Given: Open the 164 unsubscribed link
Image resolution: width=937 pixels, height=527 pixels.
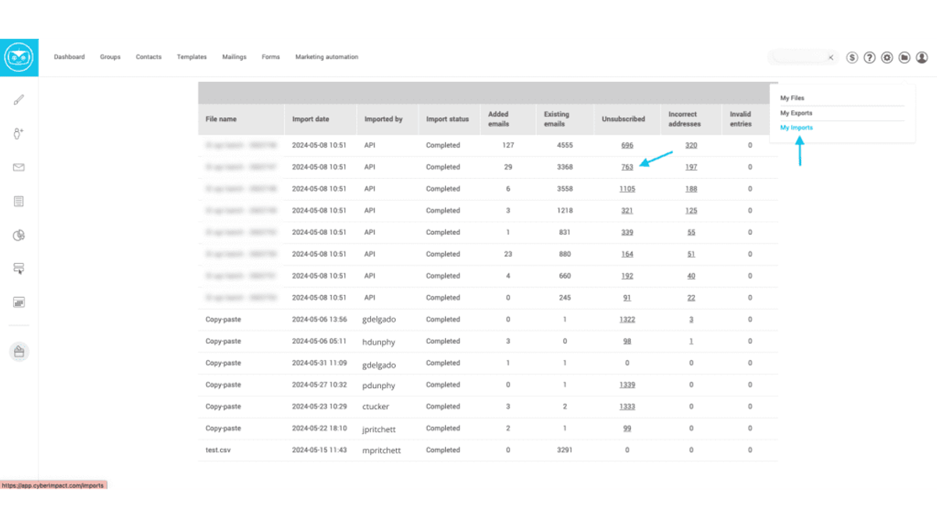Looking at the screenshot, I should tap(627, 255).
